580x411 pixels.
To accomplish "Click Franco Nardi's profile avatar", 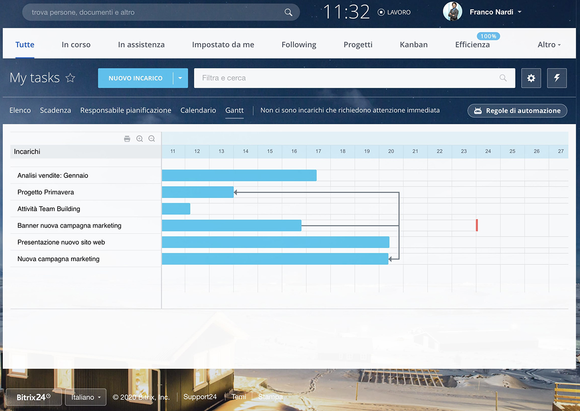I will click(x=452, y=12).
